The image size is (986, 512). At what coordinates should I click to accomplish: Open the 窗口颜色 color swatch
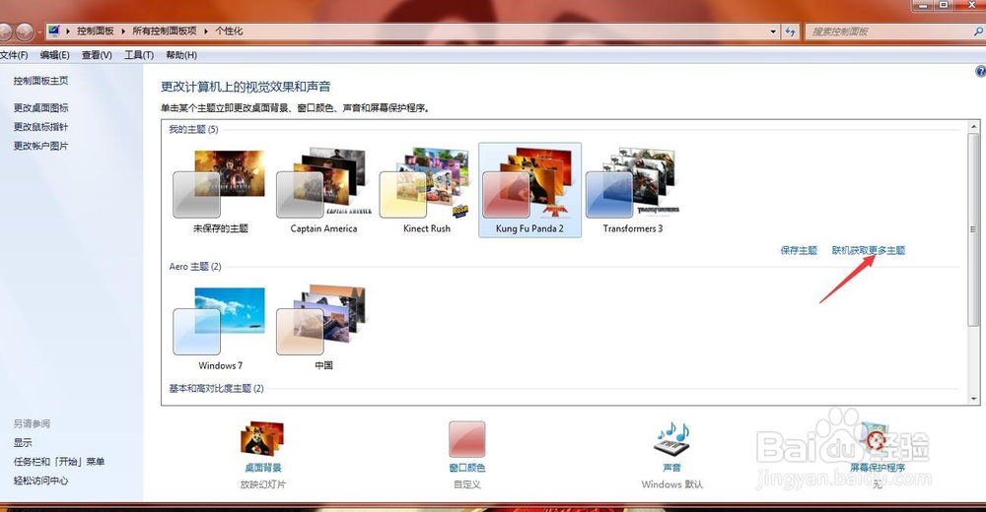coord(466,438)
